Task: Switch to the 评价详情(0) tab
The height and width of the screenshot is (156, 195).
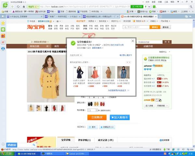Action: (x=84, y=140)
